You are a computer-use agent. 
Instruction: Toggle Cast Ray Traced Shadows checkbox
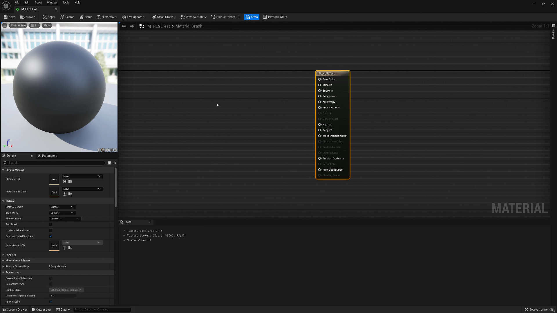pyautogui.click(x=51, y=236)
